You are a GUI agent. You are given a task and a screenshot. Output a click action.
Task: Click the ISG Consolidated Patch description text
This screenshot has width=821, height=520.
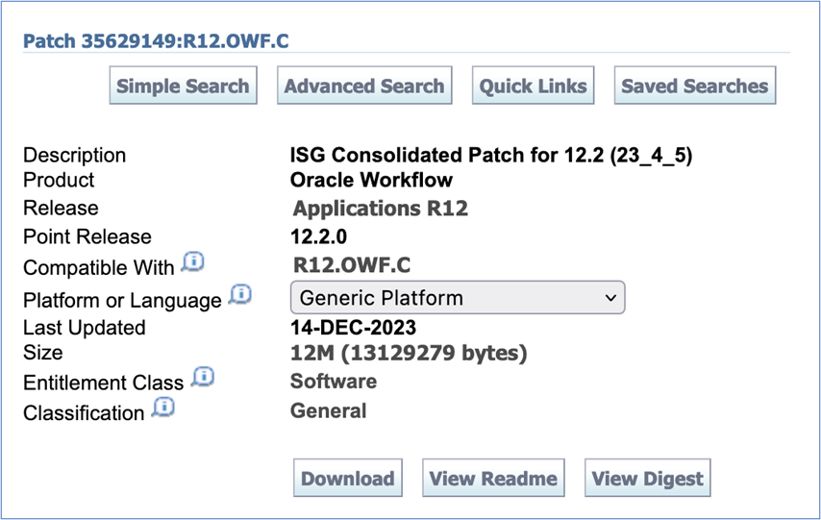point(490,155)
